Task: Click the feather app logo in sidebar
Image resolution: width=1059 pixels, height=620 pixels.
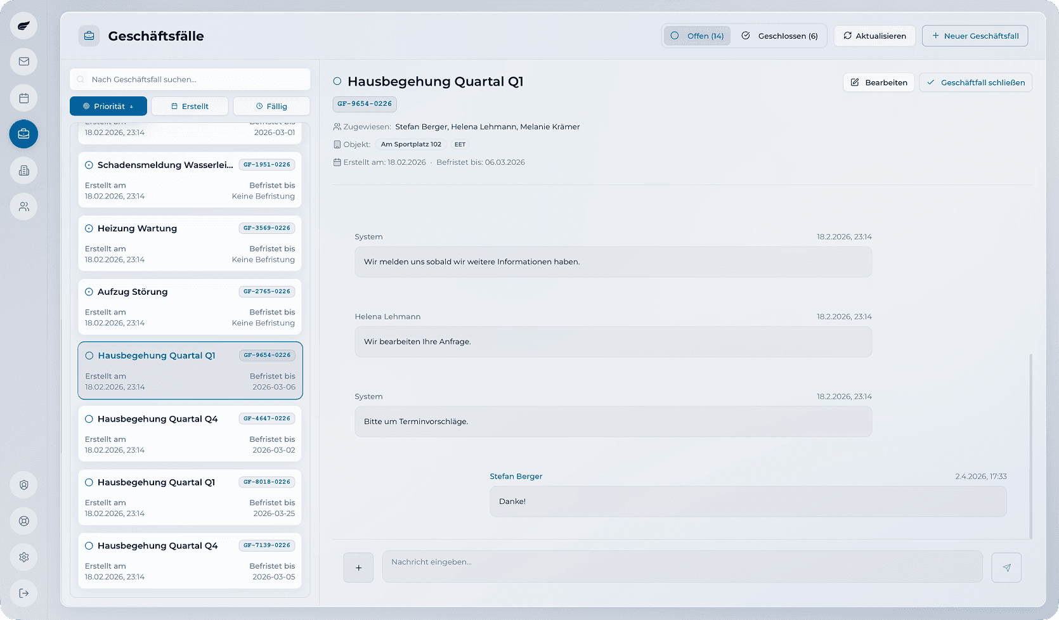Action: 23,26
